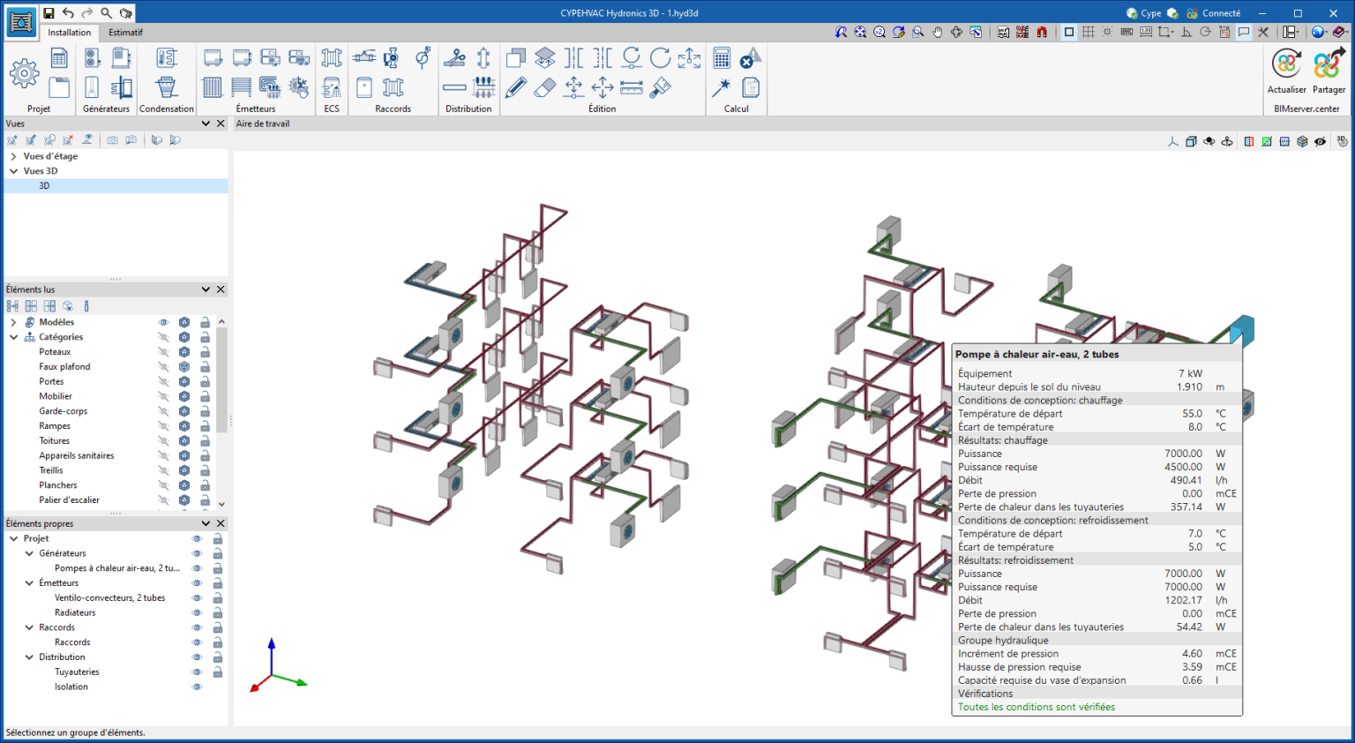Click the save disk icon
This screenshot has height=743, width=1355.
coord(49,13)
